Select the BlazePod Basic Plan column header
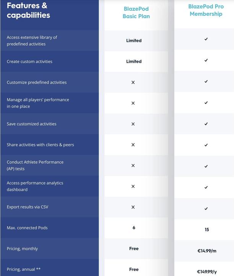This screenshot has width=234, height=276. pyautogui.click(x=136, y=13)
